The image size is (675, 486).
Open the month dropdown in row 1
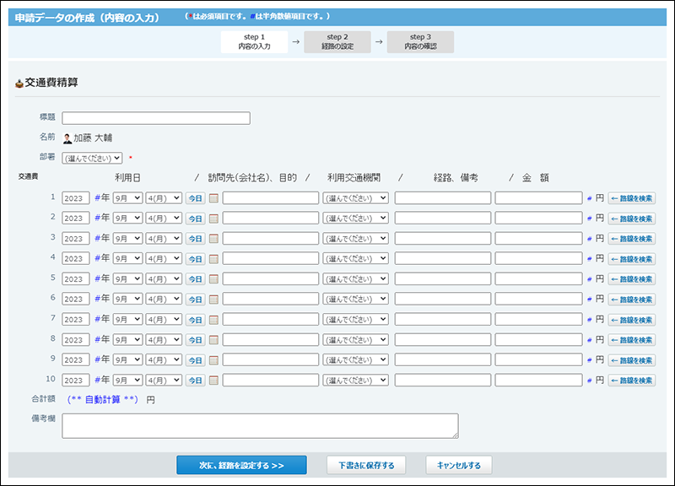tap(127, 198)
